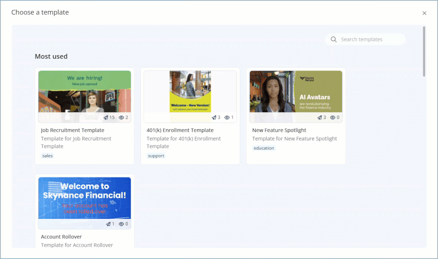Close the Choose a template dialog

[424, 13]
